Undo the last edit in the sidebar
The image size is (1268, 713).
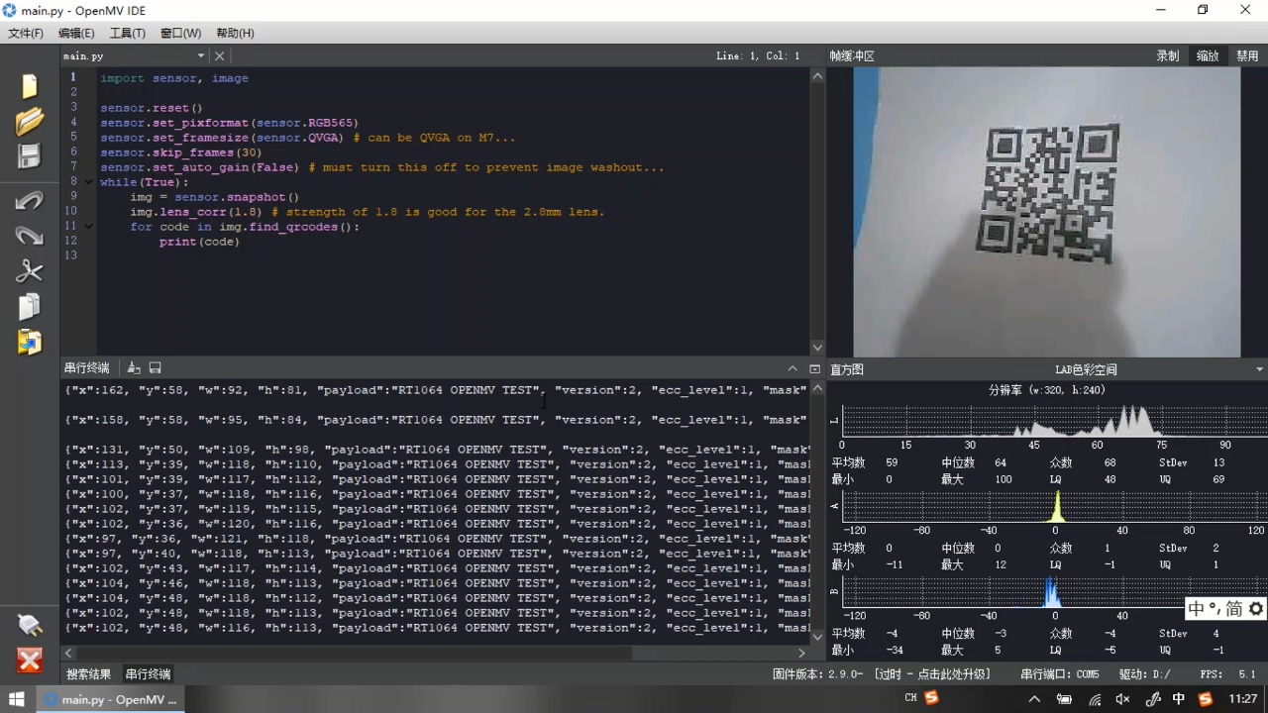pyautogui.click(x=30, y=201)
